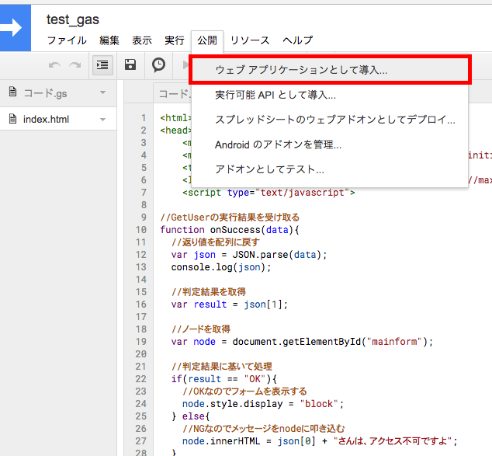Click the 公開 menu
Image resolution: width=492 pixels, height=456 pixels.
point(207,40)
